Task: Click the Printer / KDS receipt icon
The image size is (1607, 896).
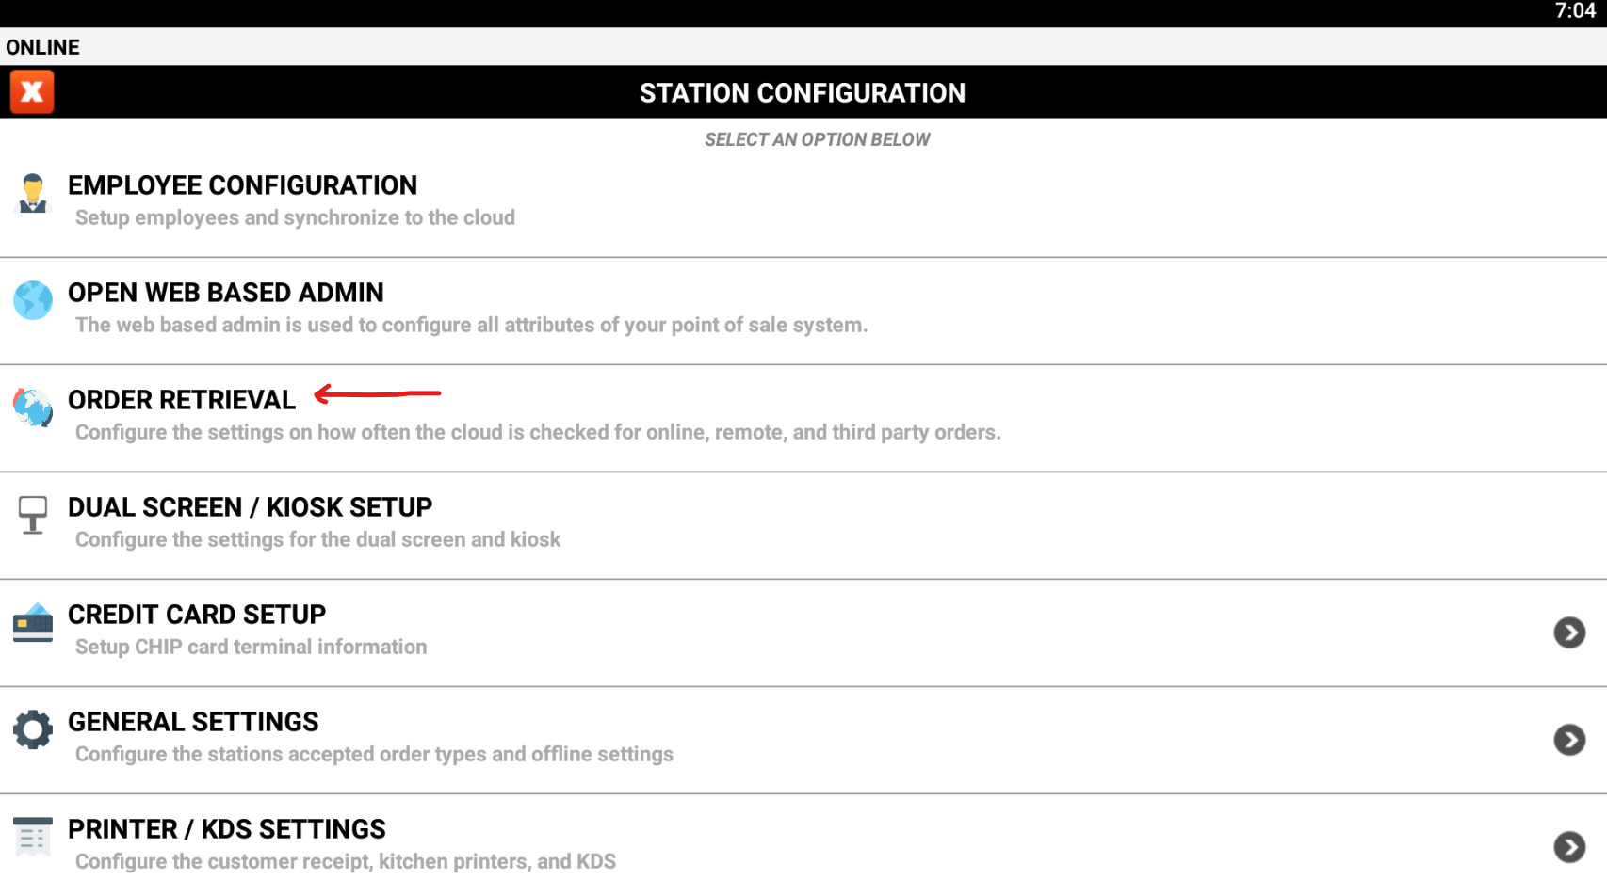Action: click(x=33, y=837)
